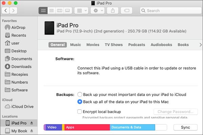Click the Edit Tags toolbar icon
The width and height of the screenshot is (203, 135).
(x=127, y=11)
